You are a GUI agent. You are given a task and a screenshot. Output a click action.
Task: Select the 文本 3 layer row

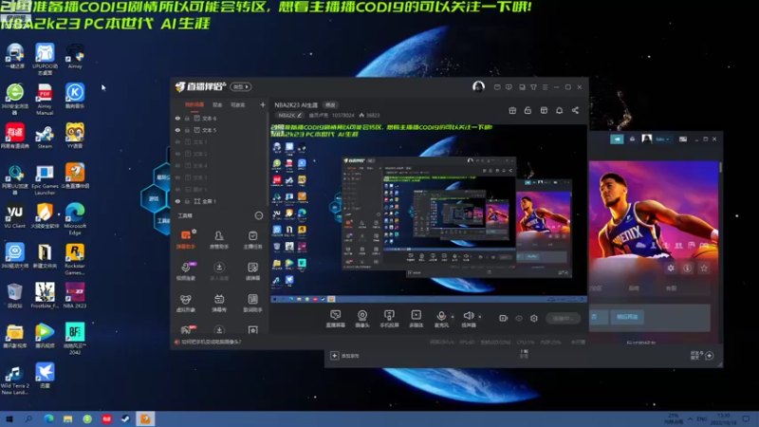coord(219,177)
